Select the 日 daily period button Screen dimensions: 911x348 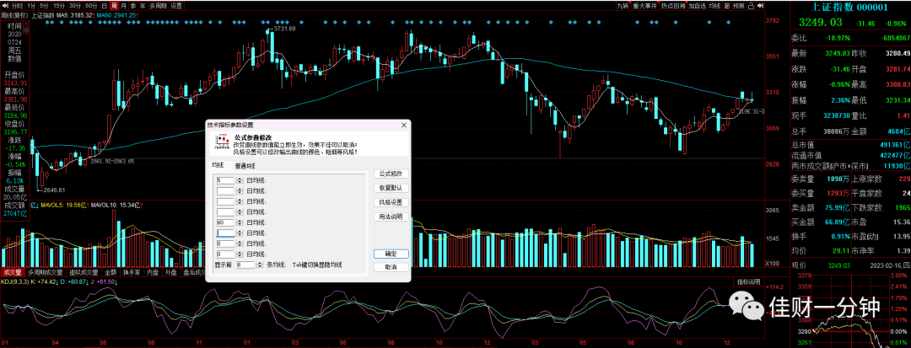(104, 6)
